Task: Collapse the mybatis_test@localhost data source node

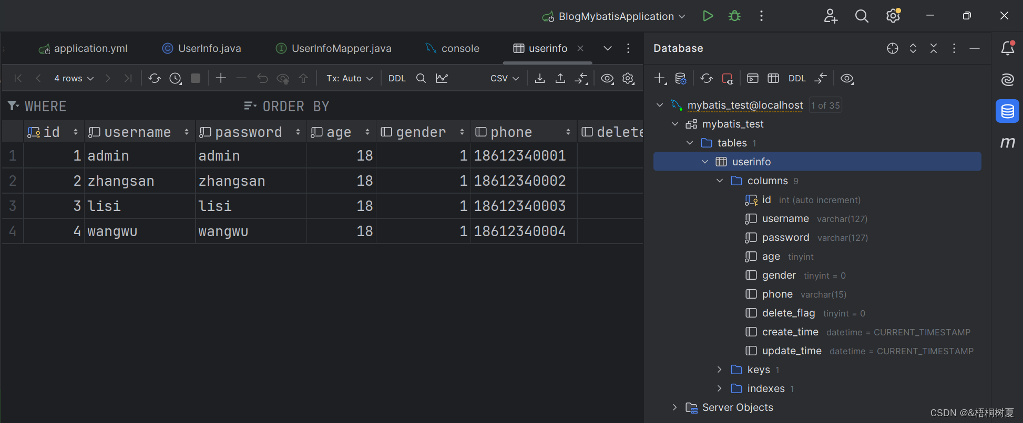Action: pos(660,105)
